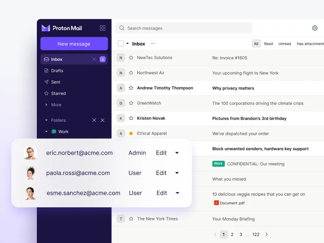Viewport: 324px width, 243px height.
Task: Open the Proton app switcher grid icon
Action: (102, 28)
